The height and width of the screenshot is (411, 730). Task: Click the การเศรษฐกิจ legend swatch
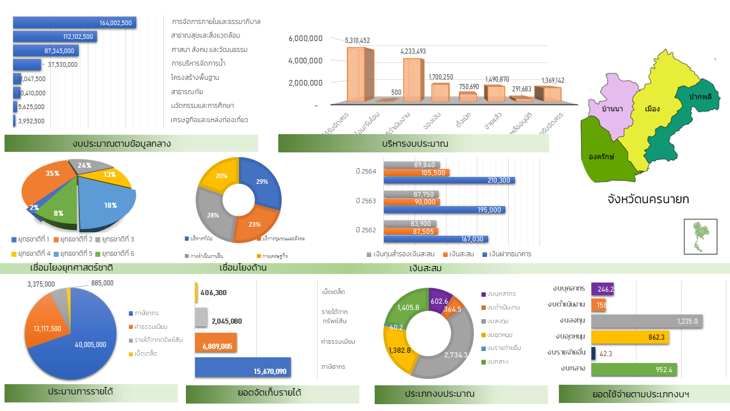(258, 256)
